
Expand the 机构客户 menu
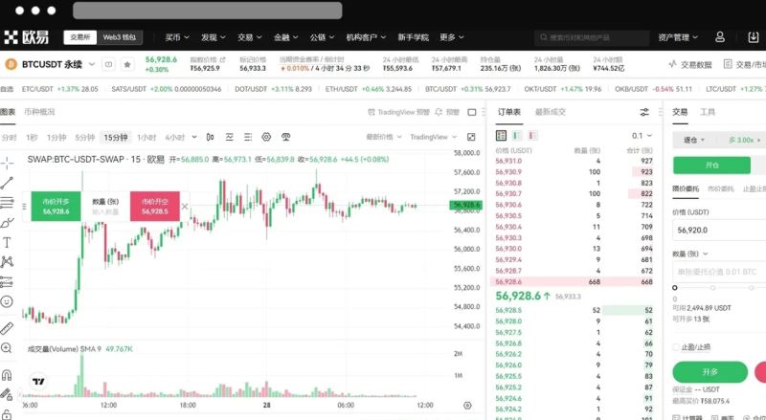[x=366, y=37]
